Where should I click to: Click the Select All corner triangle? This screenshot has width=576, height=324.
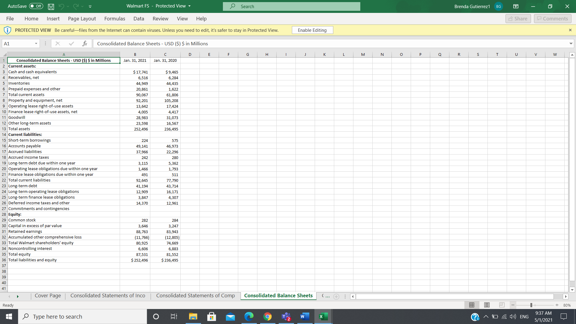tap(4, 55)
